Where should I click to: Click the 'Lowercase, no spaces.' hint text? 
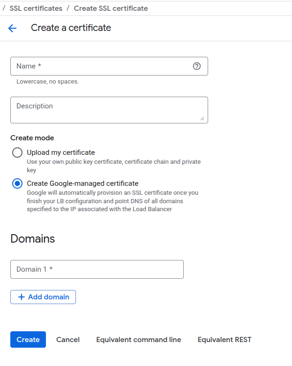[x=48, y=82]
